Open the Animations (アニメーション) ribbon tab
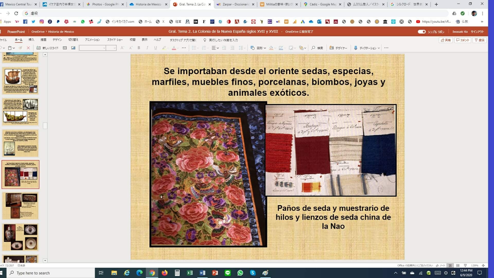Viewport: 494px width, 278px height. coord(92,40)
